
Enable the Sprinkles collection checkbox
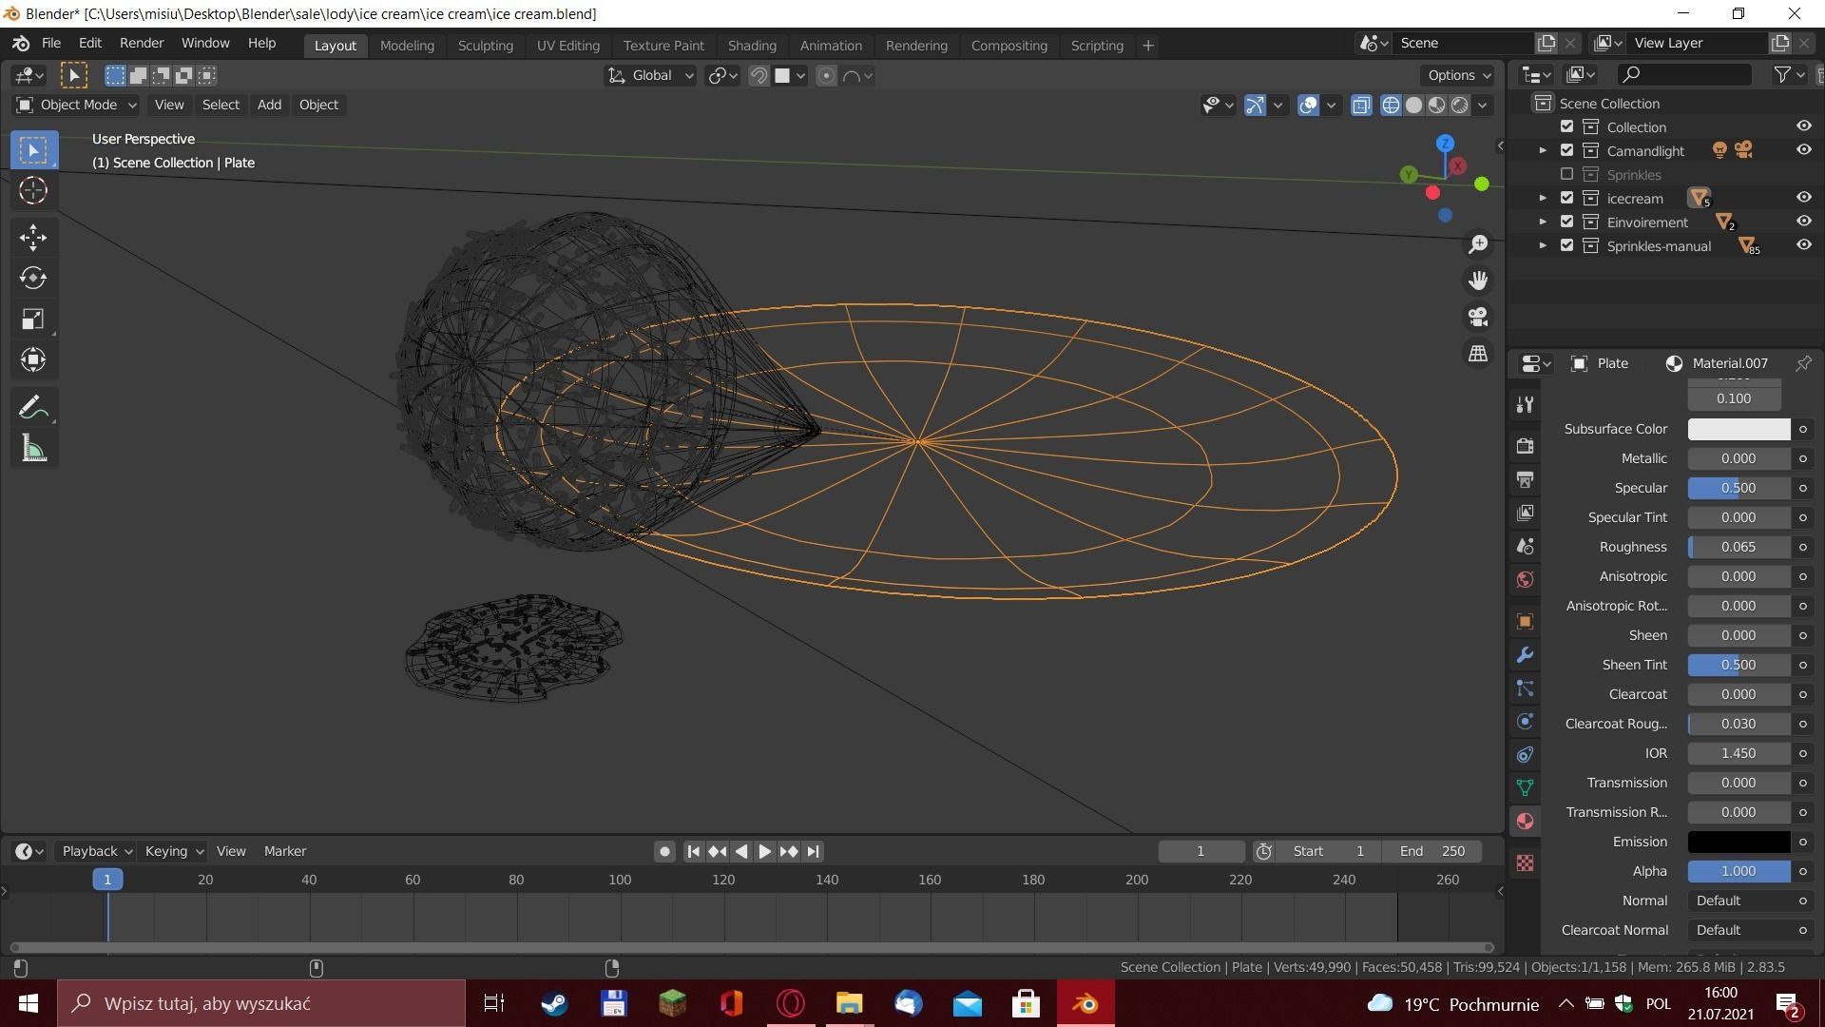[1566, 174]
